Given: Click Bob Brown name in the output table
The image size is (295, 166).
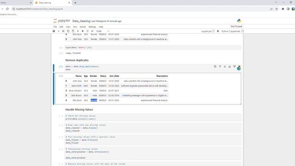Looking at the screenshot, I should [77, 95].
